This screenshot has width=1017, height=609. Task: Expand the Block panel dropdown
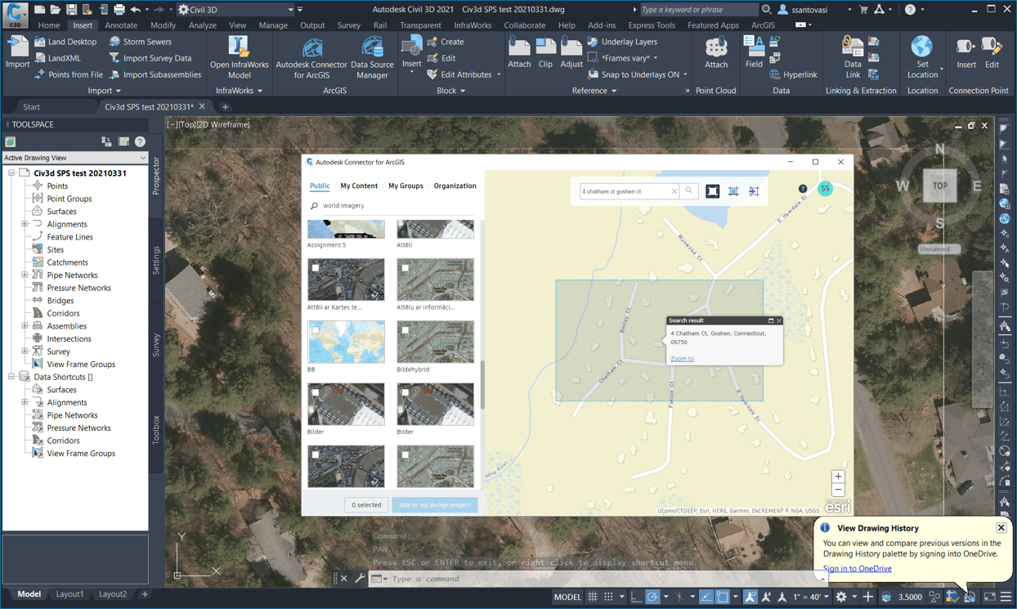450,91
